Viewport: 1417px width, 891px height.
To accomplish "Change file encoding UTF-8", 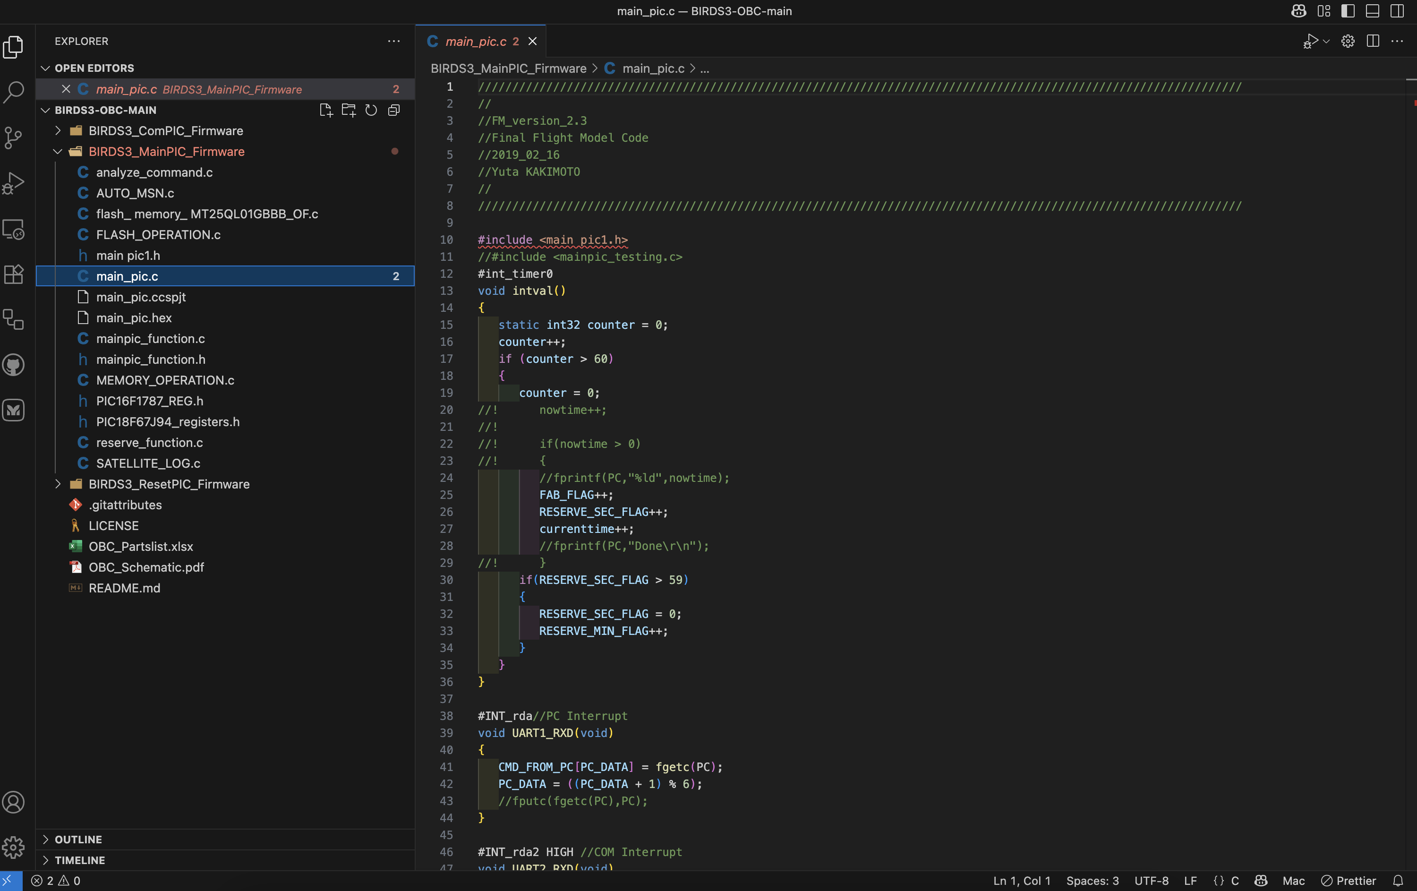I will pyautogui.click(x=1152, y=881).
